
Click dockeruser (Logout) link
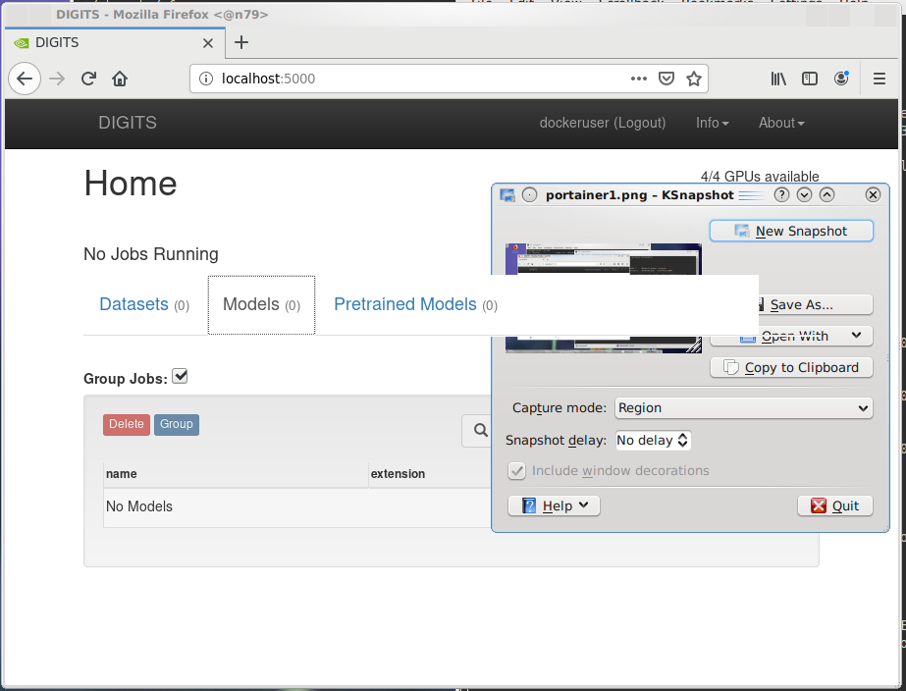tap(603, 123)
